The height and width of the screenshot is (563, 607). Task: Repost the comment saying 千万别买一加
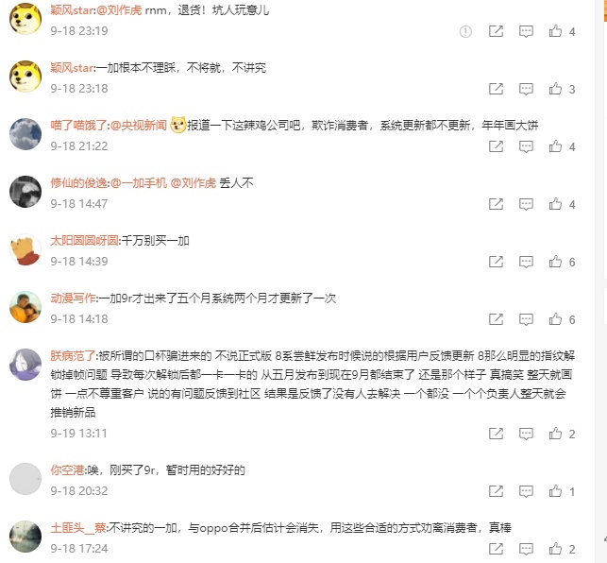coord(496,262)
